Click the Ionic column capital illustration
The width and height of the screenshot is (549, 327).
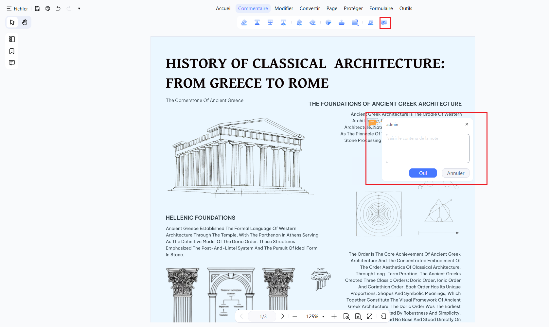(x=321, y=280)
